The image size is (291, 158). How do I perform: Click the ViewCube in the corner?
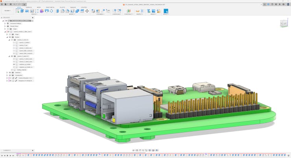(x=284, y=24)
